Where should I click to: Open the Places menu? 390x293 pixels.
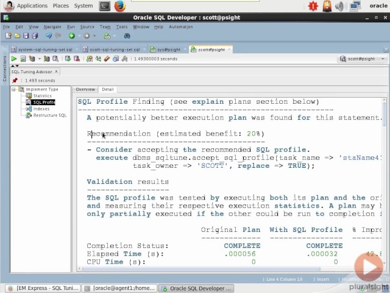pyautogui.click(x=61, y=5)
